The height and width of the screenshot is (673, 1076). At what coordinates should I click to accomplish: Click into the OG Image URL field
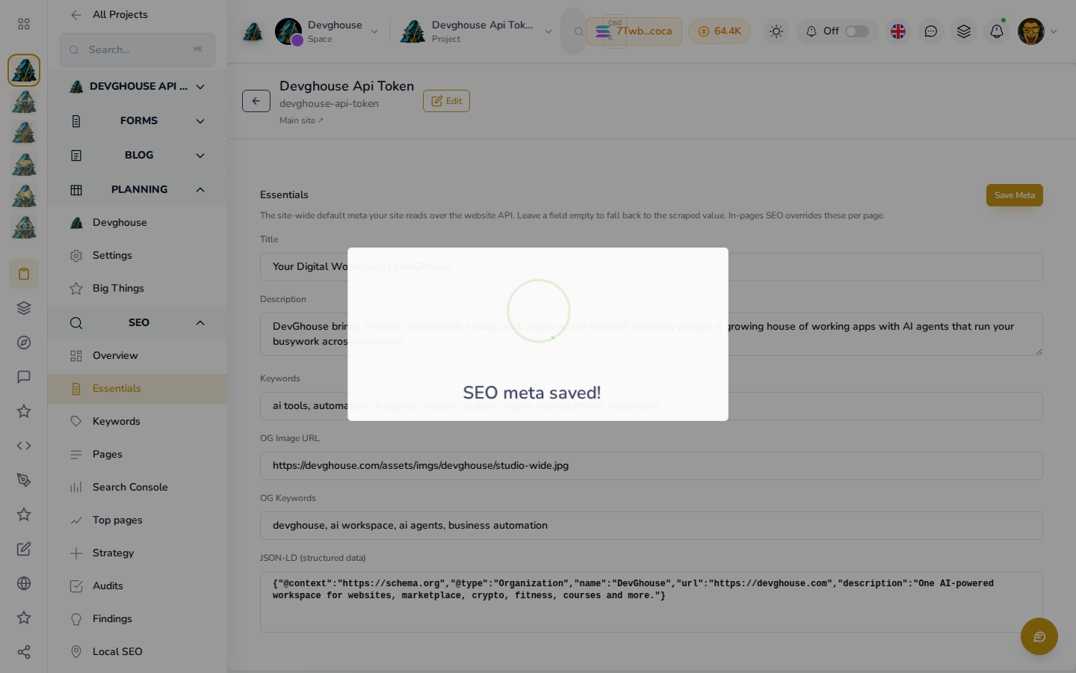tap(652, 466)
